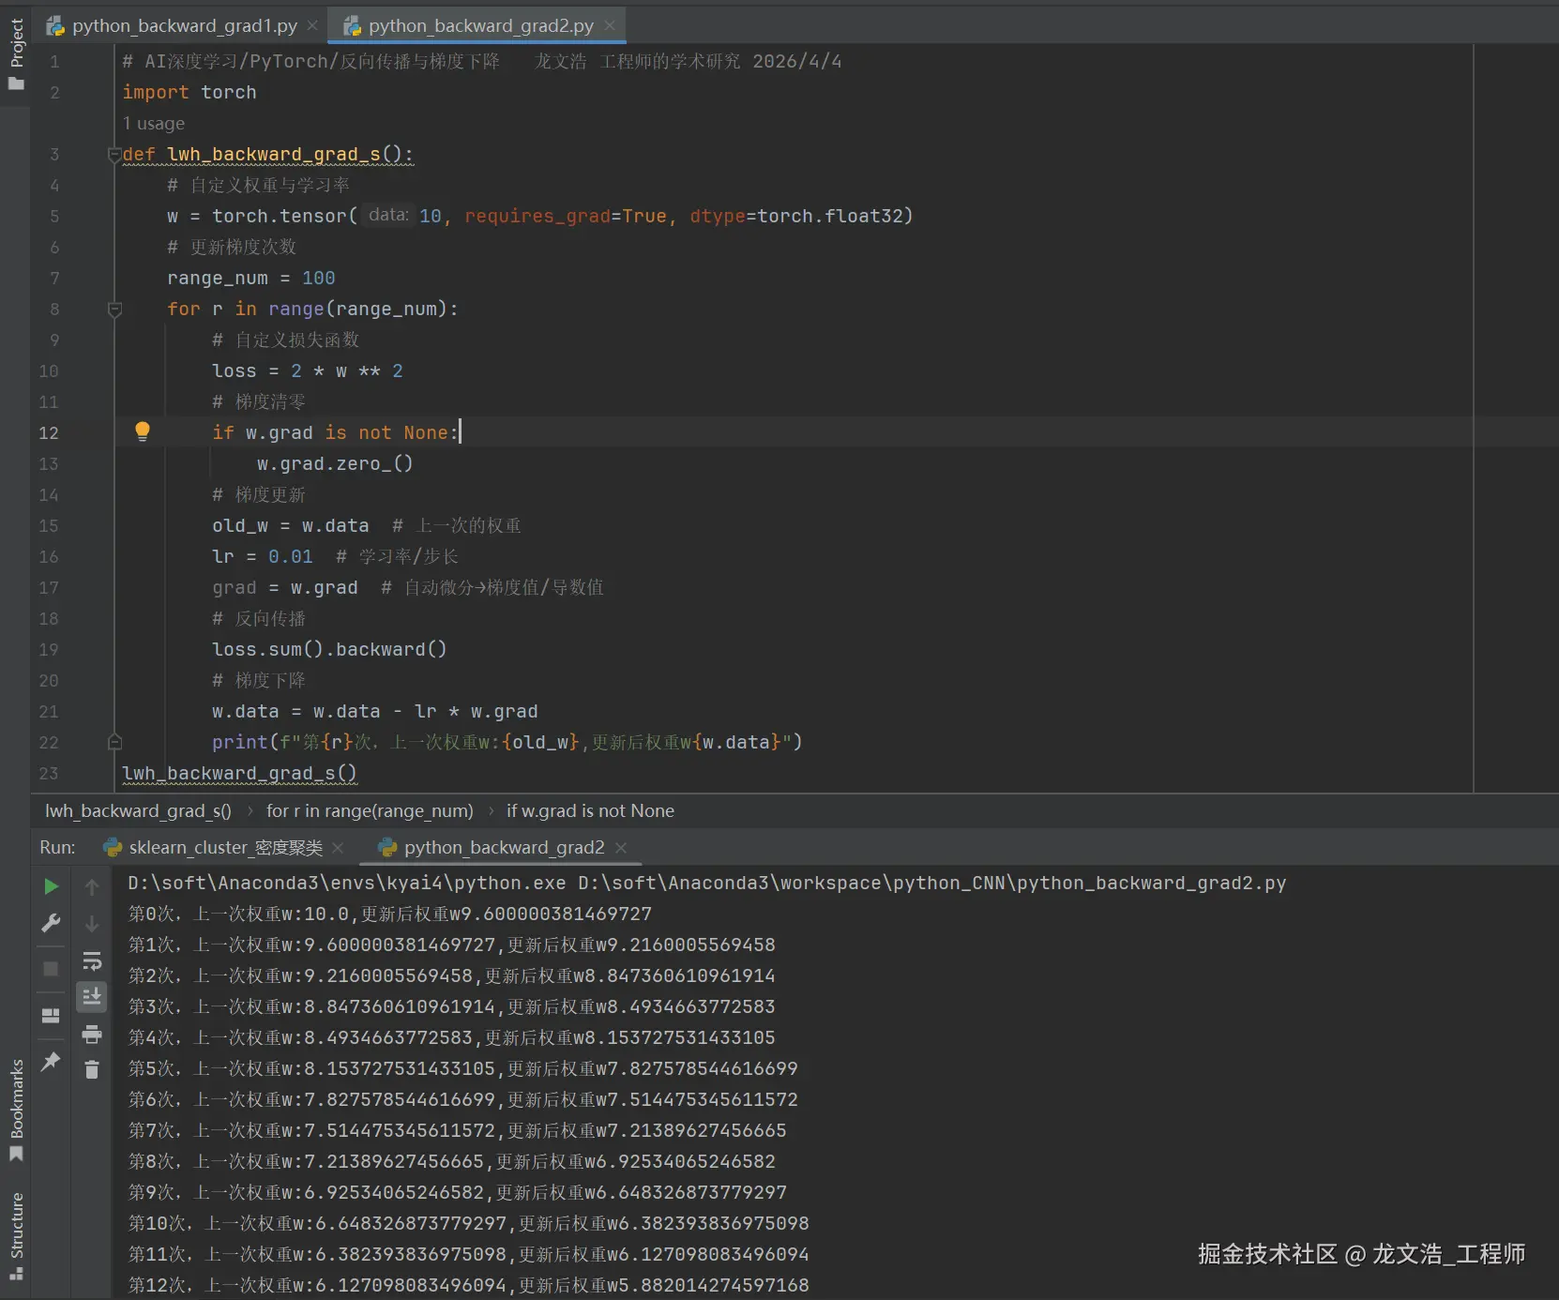Click the python_backward_grad2.py path link in console
This screenshot has width=1559, height=1300.
pyautogui.click(x=932, y=884)
